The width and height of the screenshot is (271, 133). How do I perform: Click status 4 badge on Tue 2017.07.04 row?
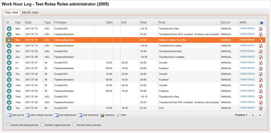point(9,108)
